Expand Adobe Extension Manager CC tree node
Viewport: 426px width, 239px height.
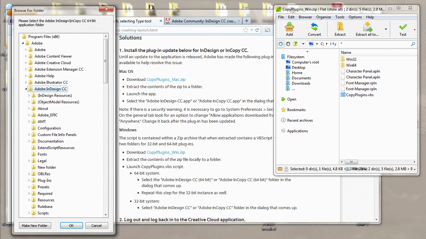pos(26,69)
